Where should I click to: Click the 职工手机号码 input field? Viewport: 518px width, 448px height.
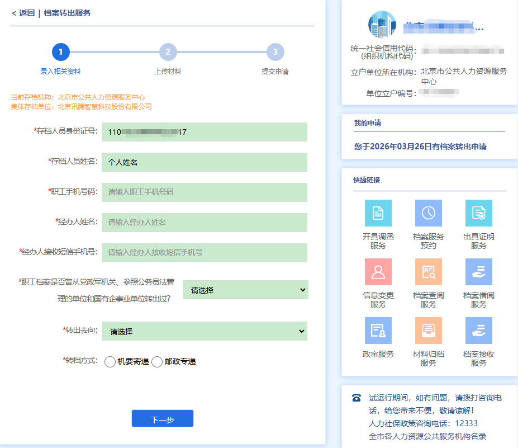coord(205,192)
